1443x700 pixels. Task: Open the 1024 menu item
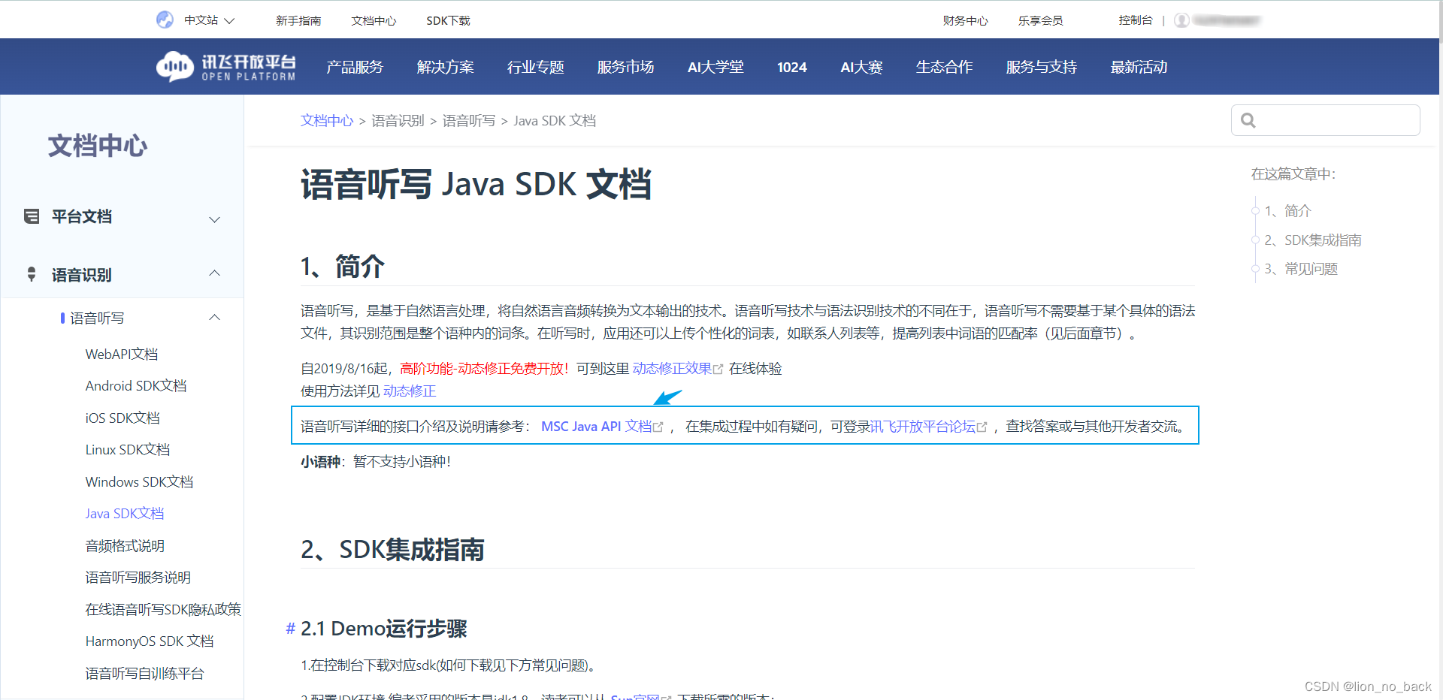coord(792,67)
